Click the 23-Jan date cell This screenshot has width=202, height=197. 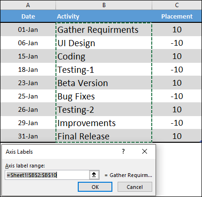point(28,83)
